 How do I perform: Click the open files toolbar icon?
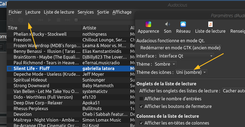tap(21, 20)
